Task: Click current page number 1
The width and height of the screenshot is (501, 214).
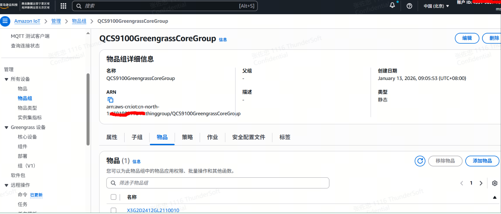Action: pos(471,183)
